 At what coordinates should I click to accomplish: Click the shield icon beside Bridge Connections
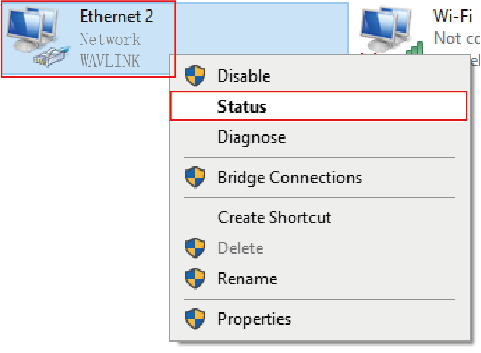point(195,177)
